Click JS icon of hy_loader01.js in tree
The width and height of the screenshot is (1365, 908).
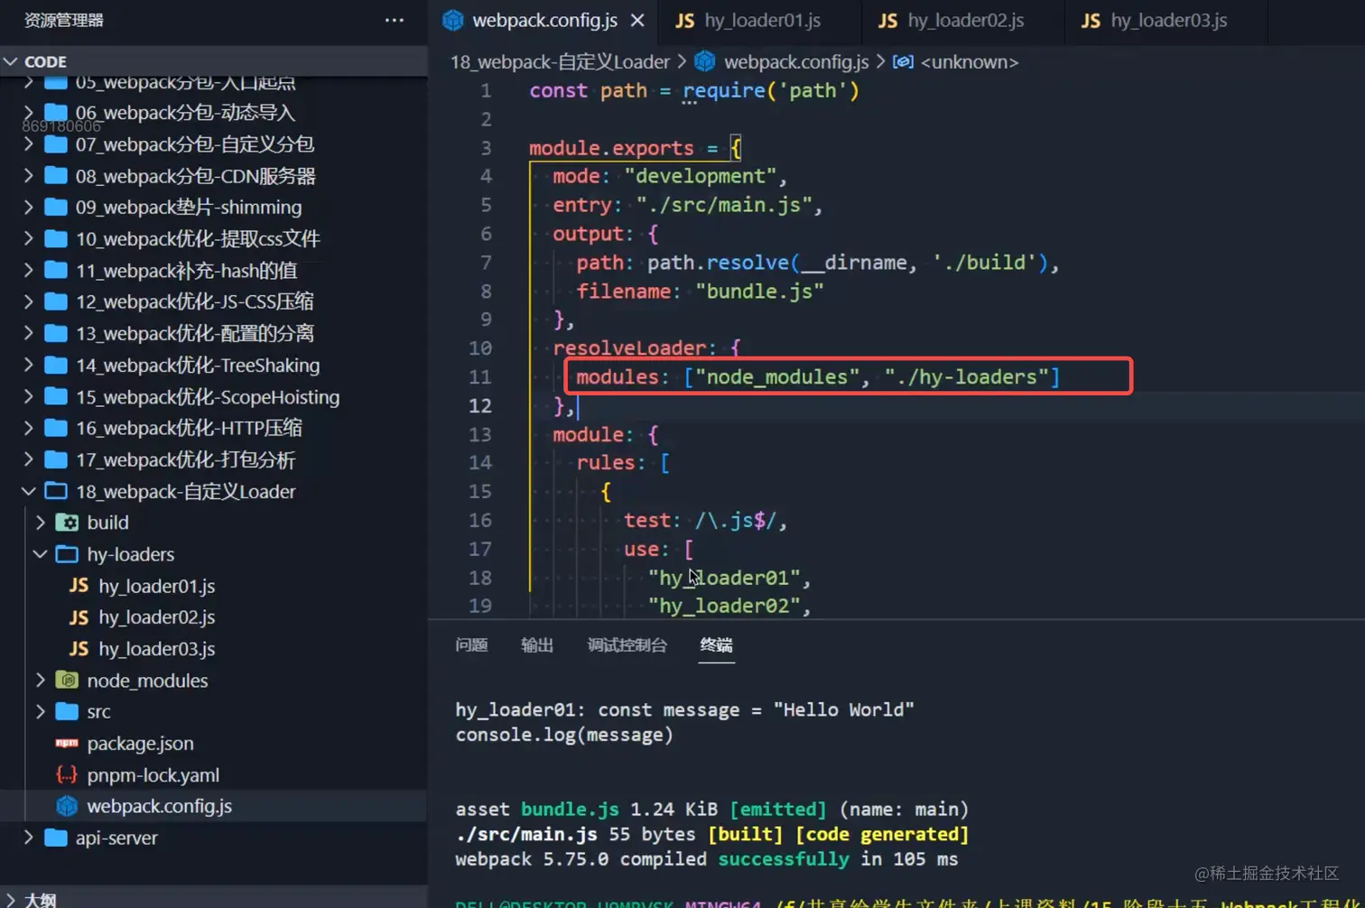tap(79, 586)
